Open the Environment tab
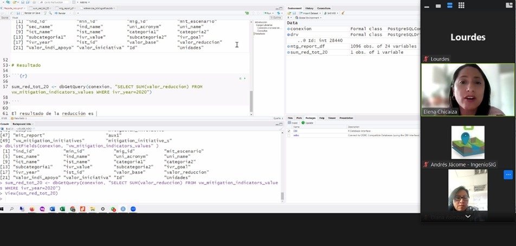This screenshot has height=246, width=516. [294, 8]
